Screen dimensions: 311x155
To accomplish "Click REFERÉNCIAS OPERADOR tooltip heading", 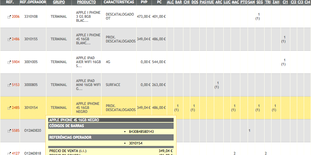I will [111, 137].
